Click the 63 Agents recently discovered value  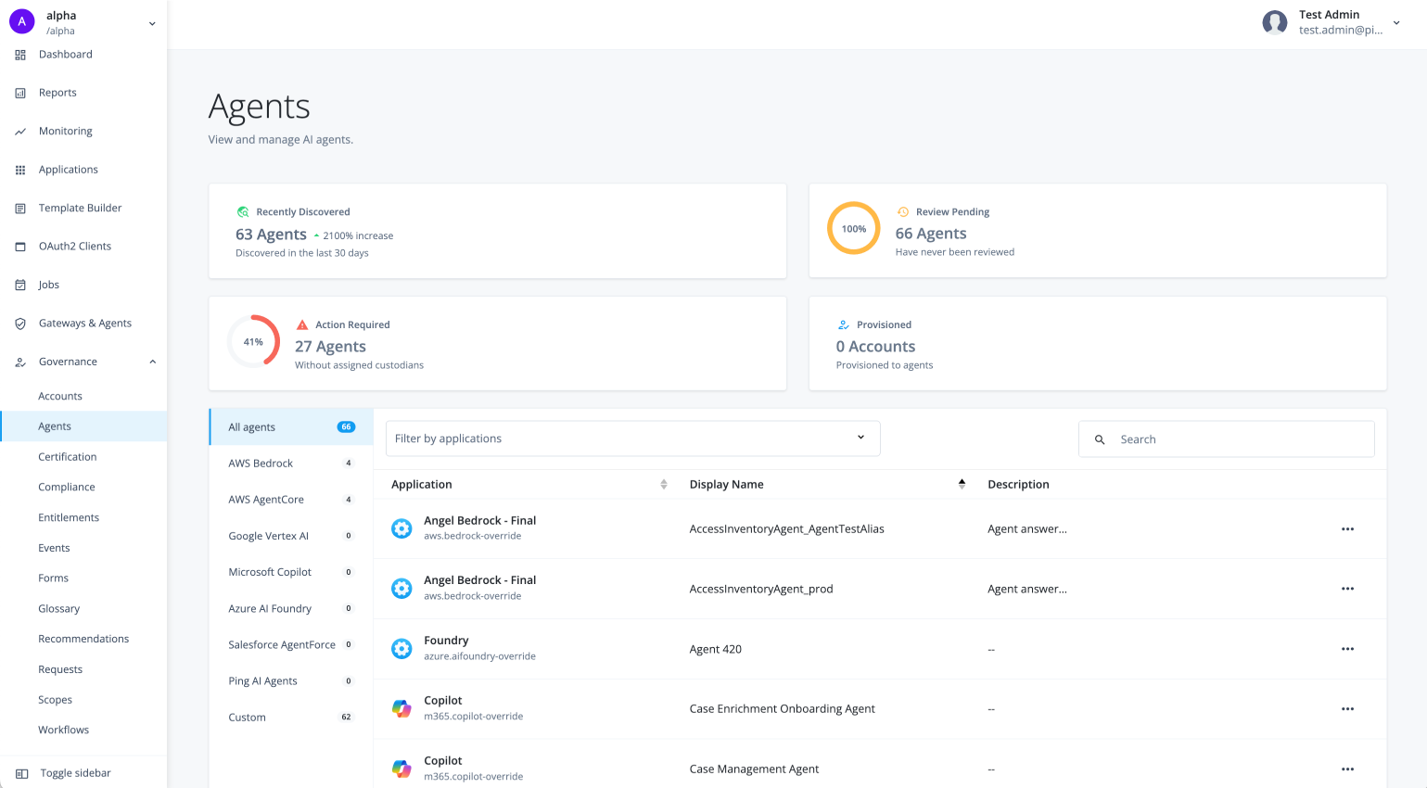[271, 235]
